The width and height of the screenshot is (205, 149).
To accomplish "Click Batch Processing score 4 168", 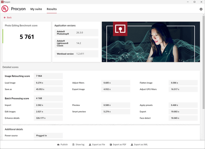I will point(48,98).
